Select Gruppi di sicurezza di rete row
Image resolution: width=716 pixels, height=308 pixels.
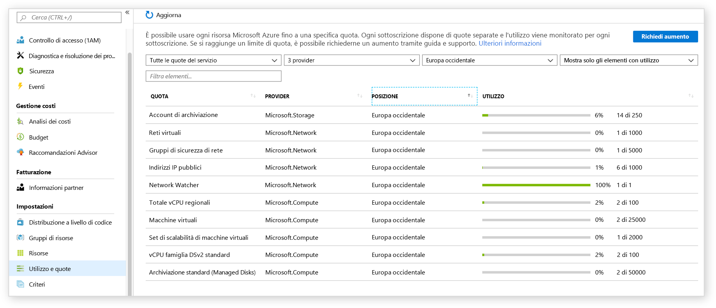(422, 150)
